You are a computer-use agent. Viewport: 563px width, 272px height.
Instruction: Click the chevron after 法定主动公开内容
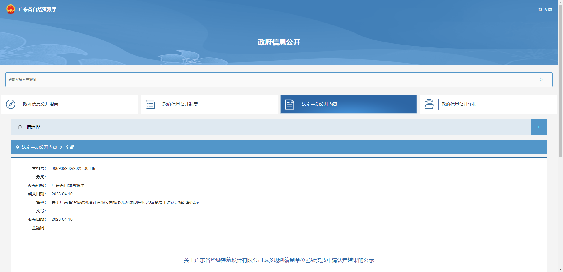pos(61,147)
